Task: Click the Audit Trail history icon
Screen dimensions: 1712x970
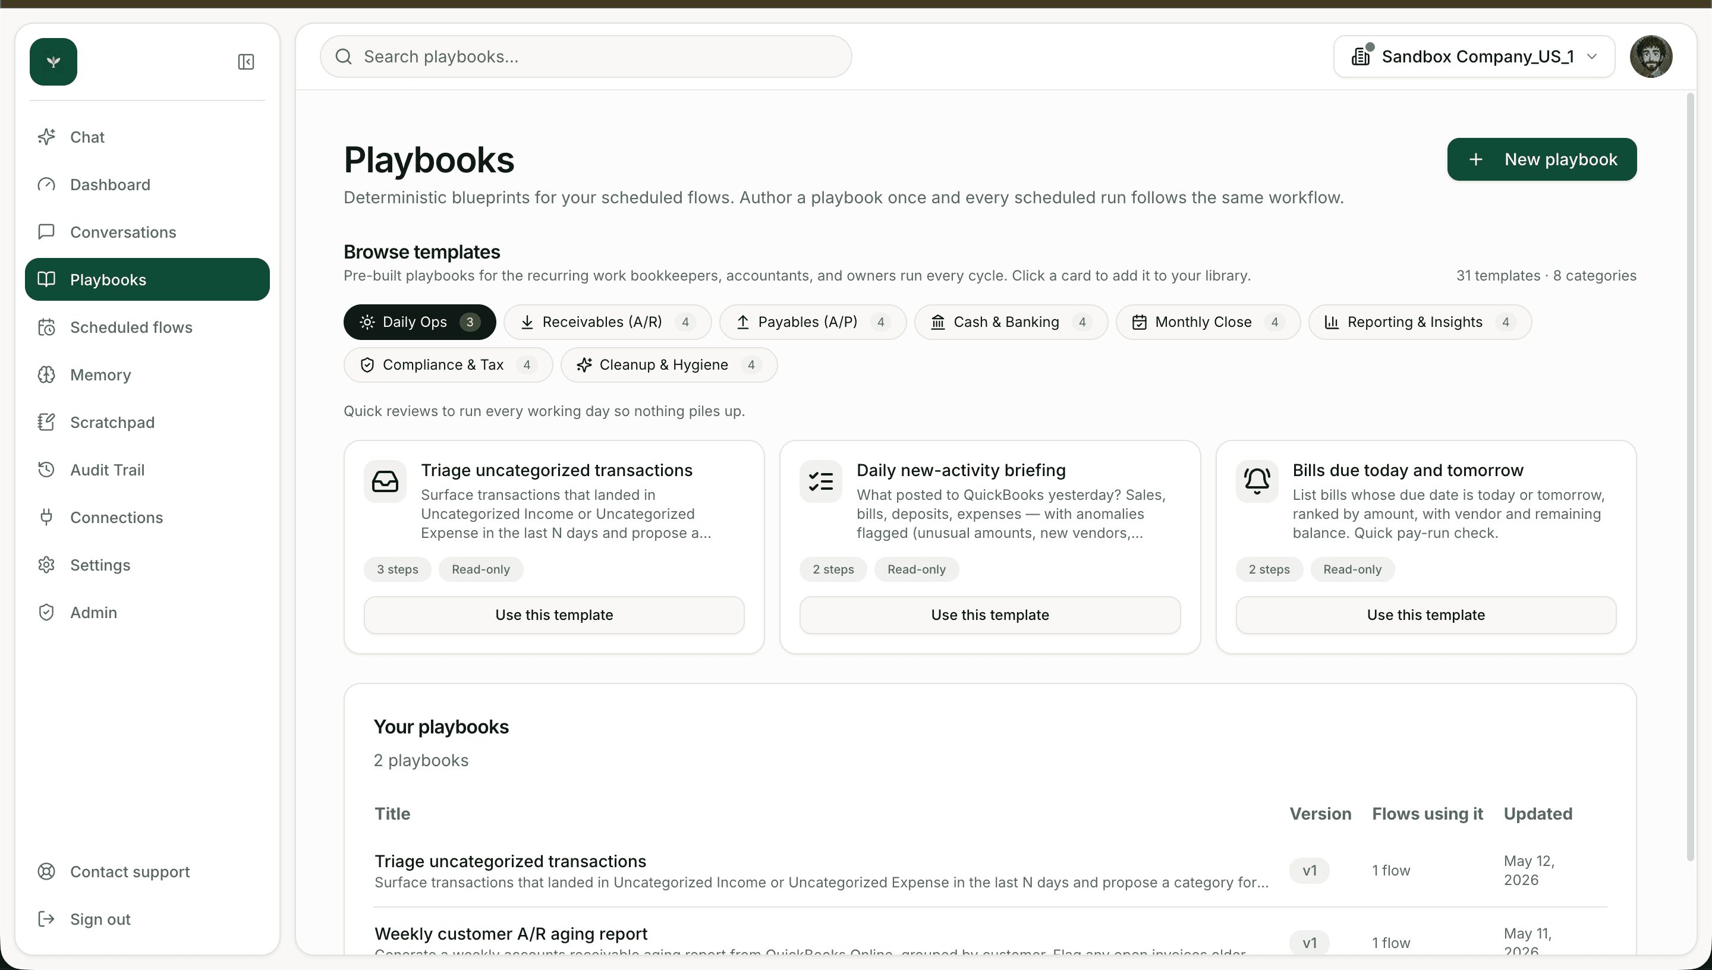Action: [46, 470]
